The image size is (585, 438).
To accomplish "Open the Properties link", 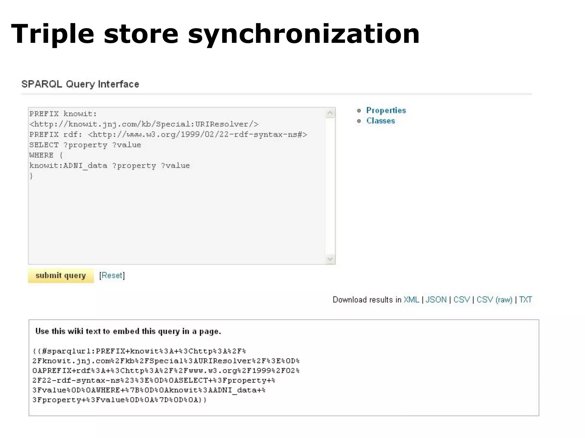I will point(386,110).
